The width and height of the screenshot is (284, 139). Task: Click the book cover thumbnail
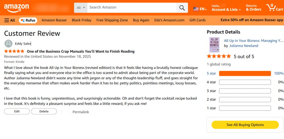[x=214, y=45]
